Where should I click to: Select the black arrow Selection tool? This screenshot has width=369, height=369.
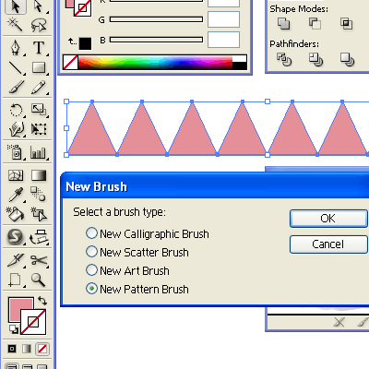click(16, 6)
